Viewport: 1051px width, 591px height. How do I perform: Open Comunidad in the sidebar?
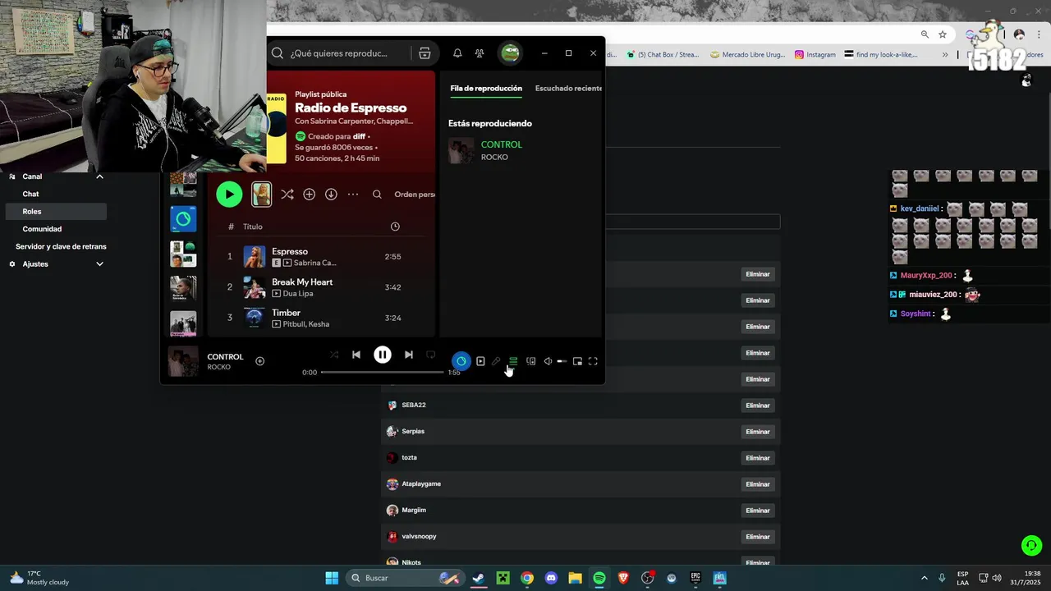[x=42, y=229]
